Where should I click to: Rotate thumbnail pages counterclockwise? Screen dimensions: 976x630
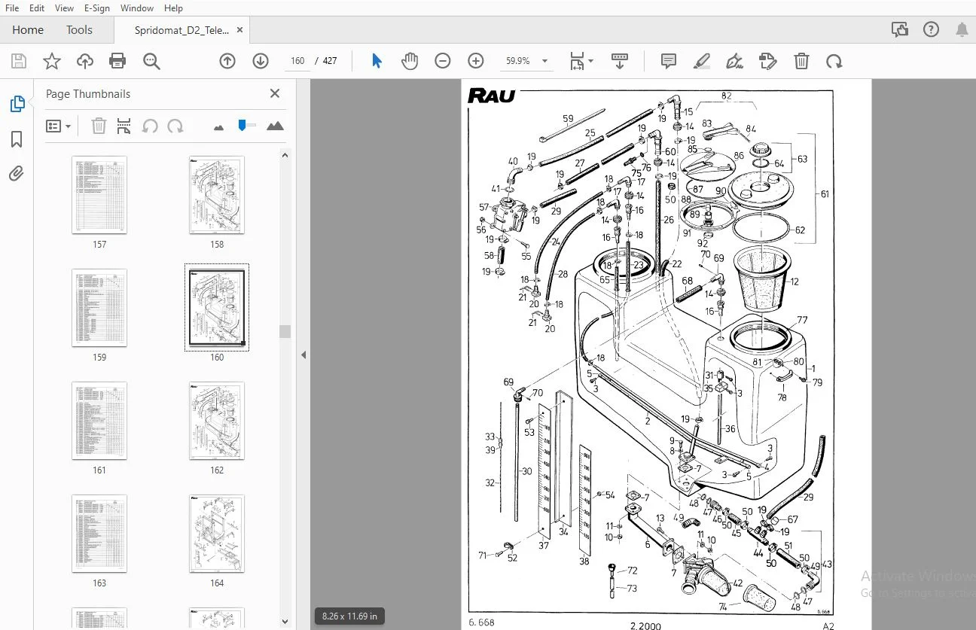coord(150,126)
